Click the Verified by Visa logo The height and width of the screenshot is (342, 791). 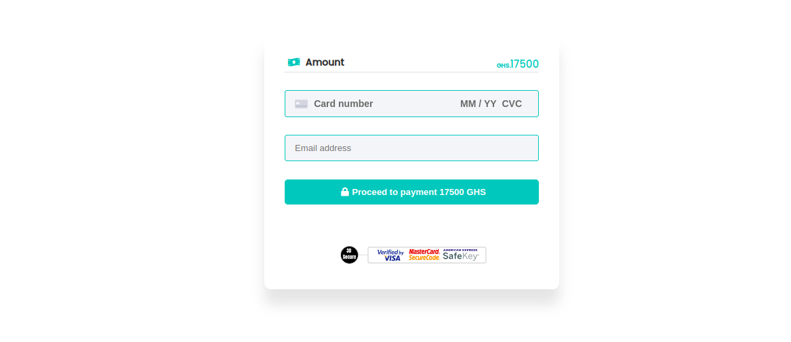tap(390, 255)
